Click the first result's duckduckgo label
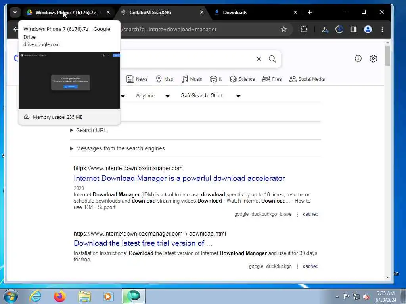The image size is (406, 304). point(264,214)
